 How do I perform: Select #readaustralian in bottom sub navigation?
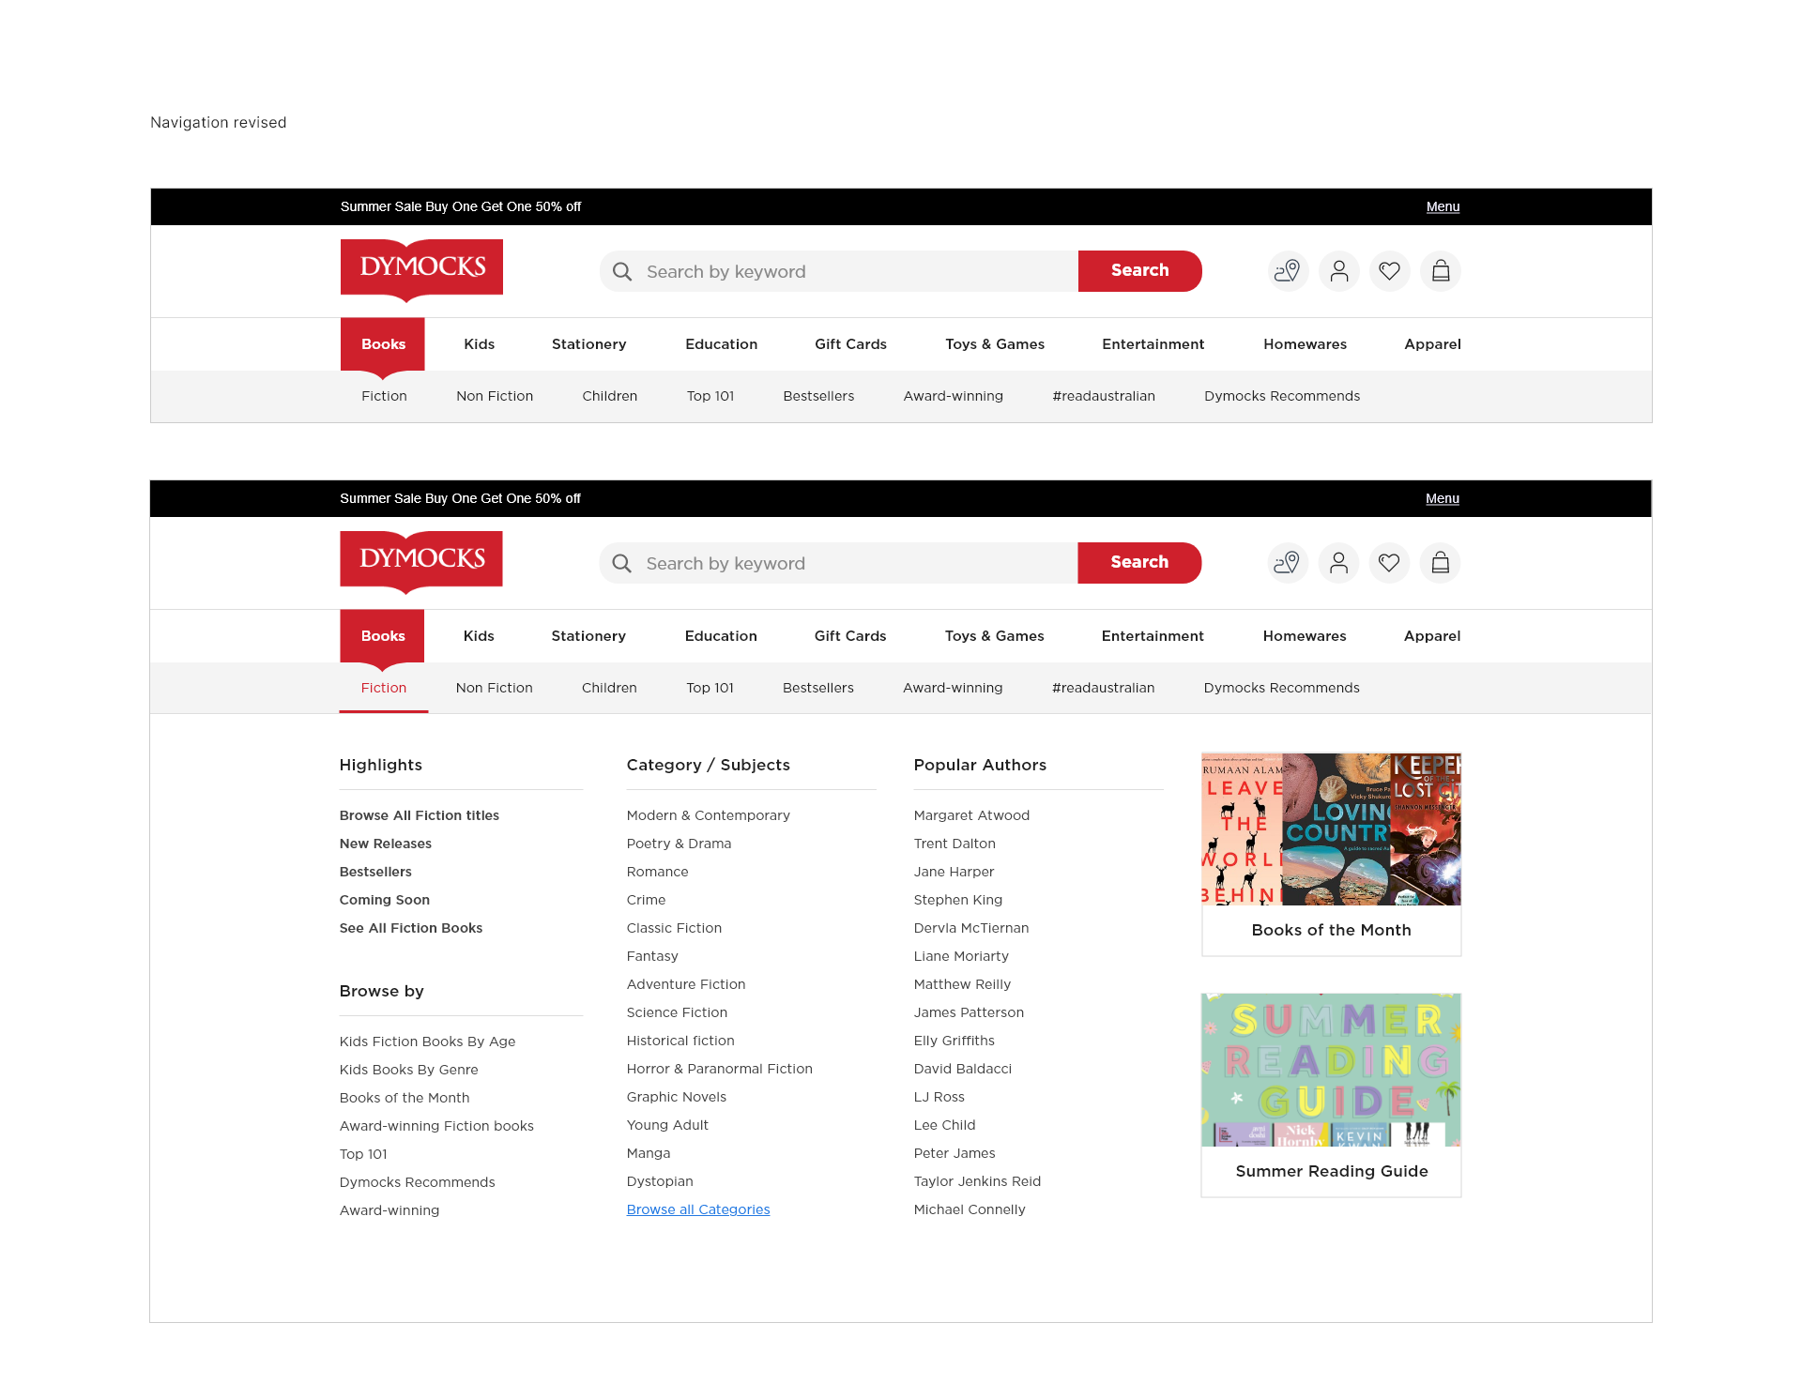1103,688
